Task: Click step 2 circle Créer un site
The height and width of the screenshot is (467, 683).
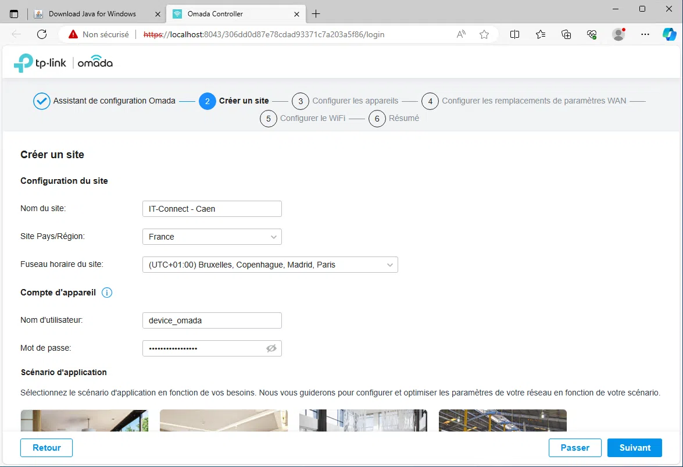Action: point(208,101)
